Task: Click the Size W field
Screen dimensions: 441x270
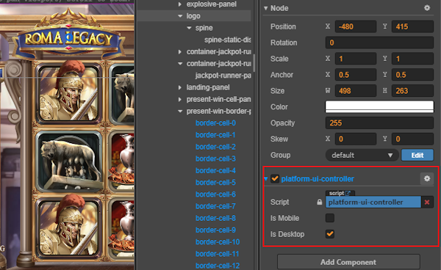Action: coord(356,91)
